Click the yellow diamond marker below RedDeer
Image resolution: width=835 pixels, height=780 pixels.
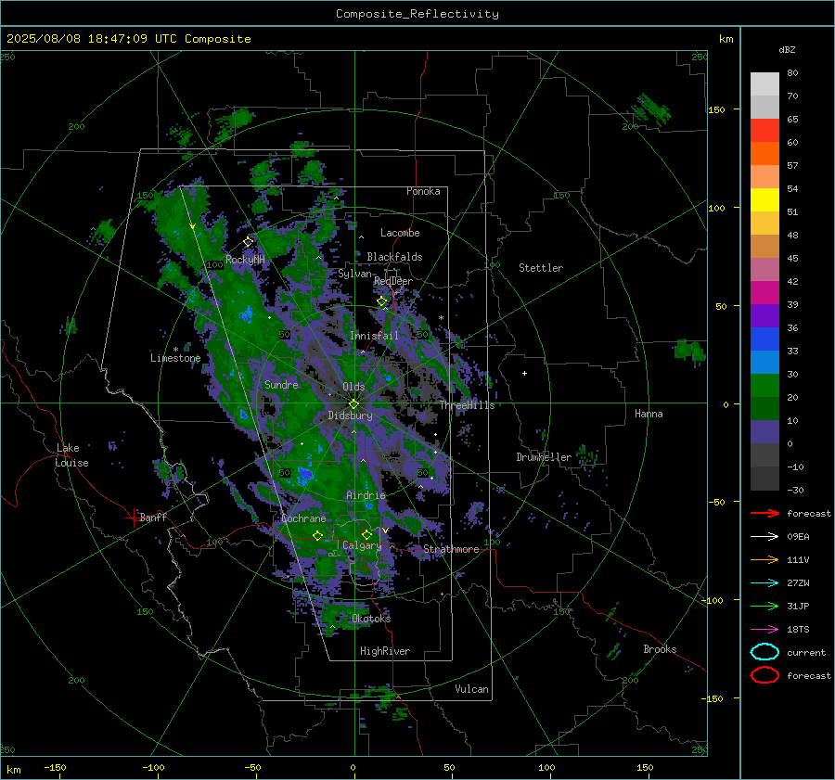click(382, 301)
